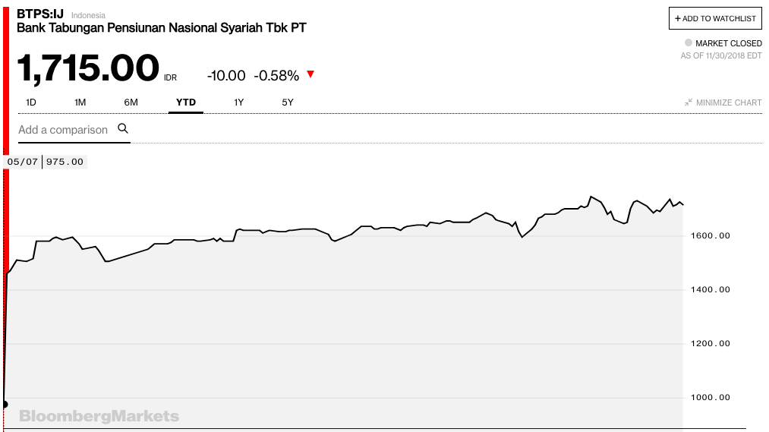
Task: Click the 1600.00 y-axis label
Action: [710, 235]
